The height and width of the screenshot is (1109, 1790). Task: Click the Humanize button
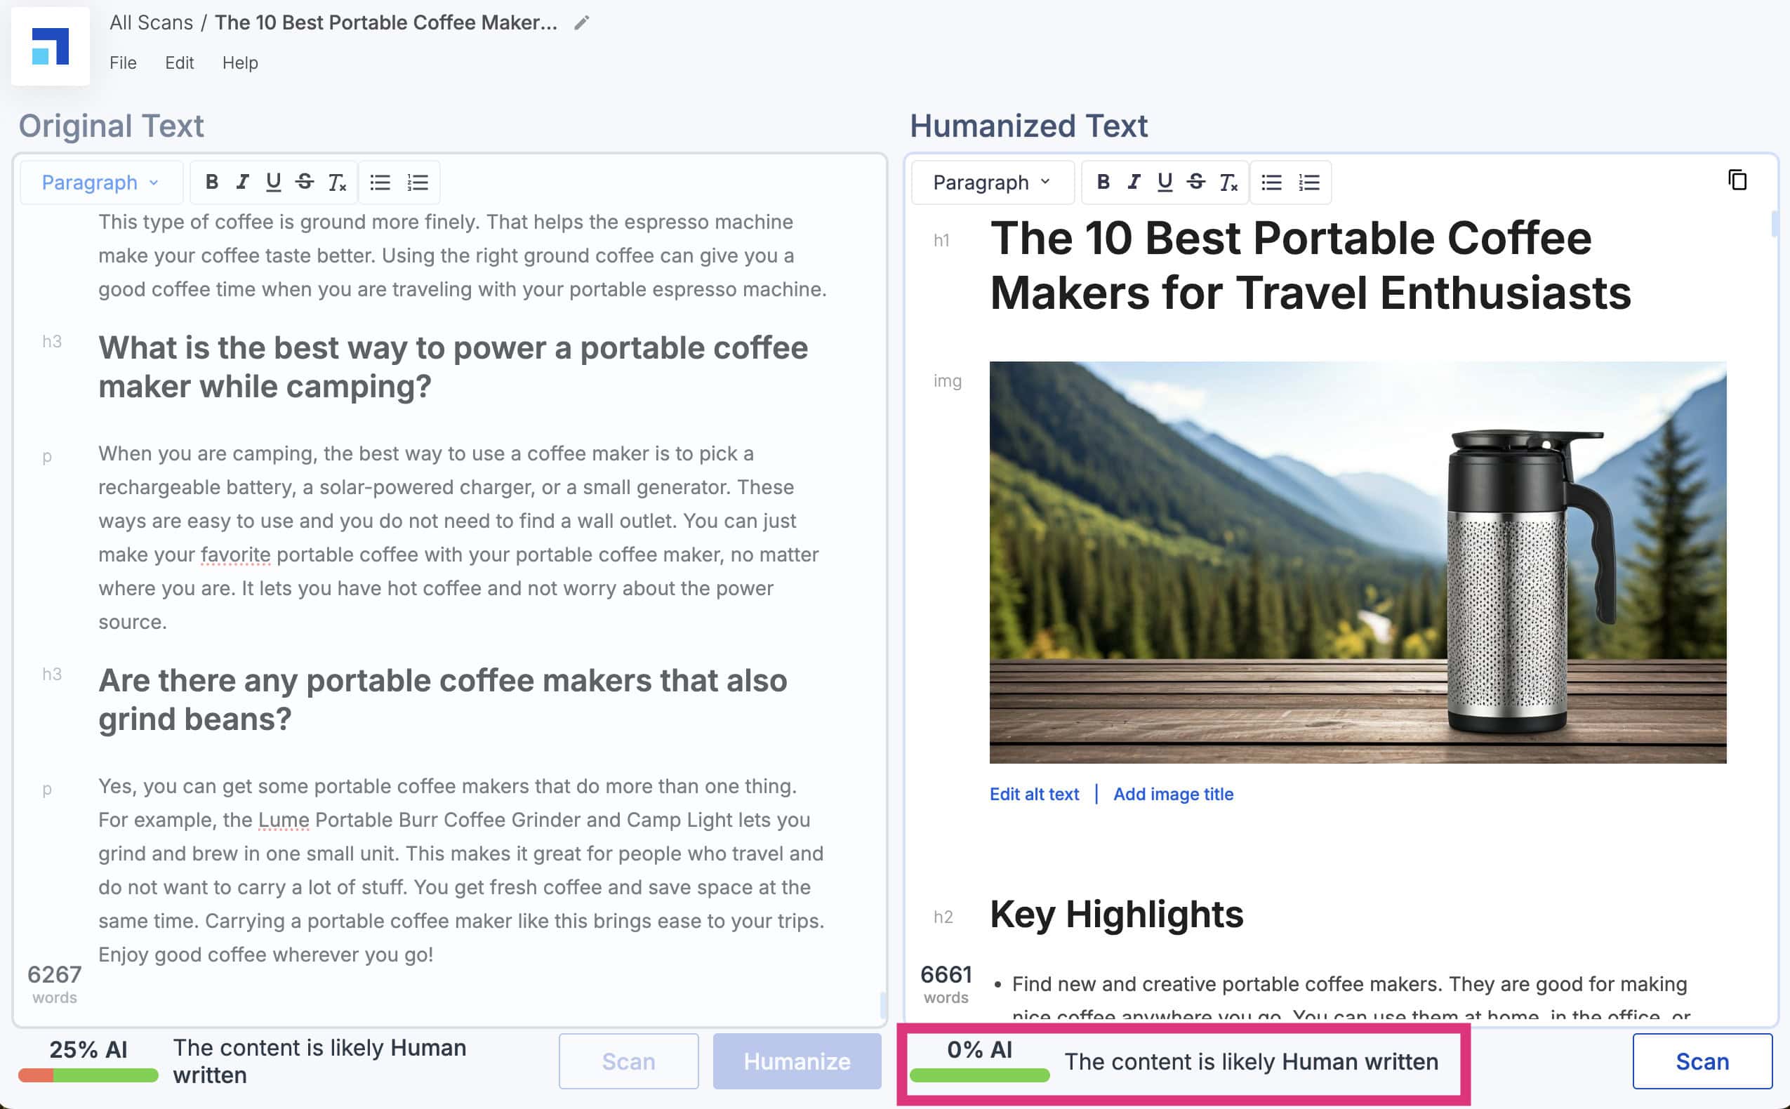[797, 1061]
